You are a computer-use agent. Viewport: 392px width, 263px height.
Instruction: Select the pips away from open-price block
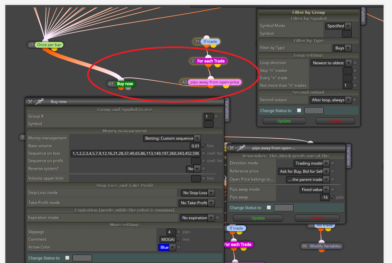(215, 82)
